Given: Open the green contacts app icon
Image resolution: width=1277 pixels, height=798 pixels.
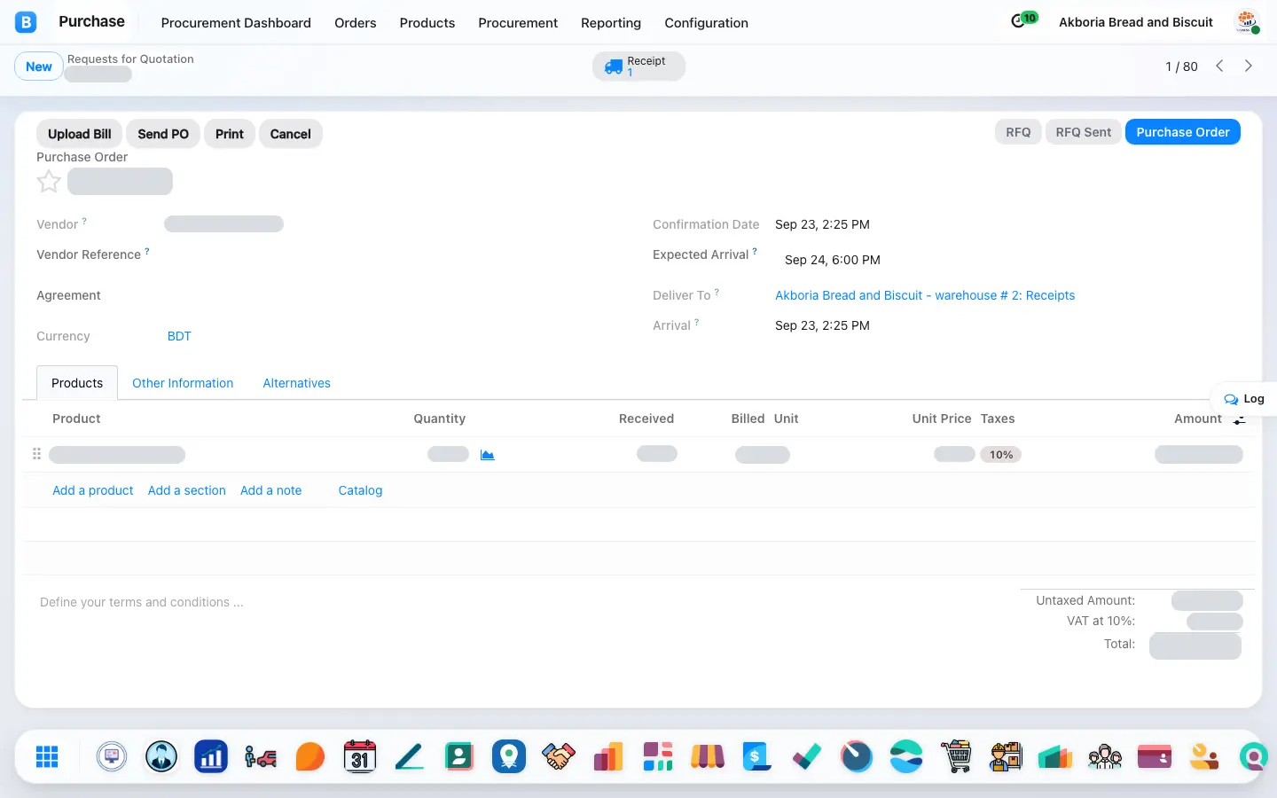Looking at the screenshot, I should coord(459,756).
